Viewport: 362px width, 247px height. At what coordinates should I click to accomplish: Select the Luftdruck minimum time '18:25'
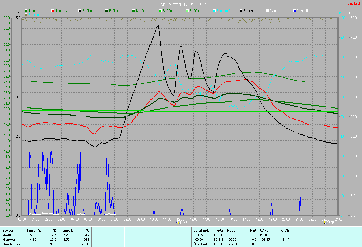(199, 235)
